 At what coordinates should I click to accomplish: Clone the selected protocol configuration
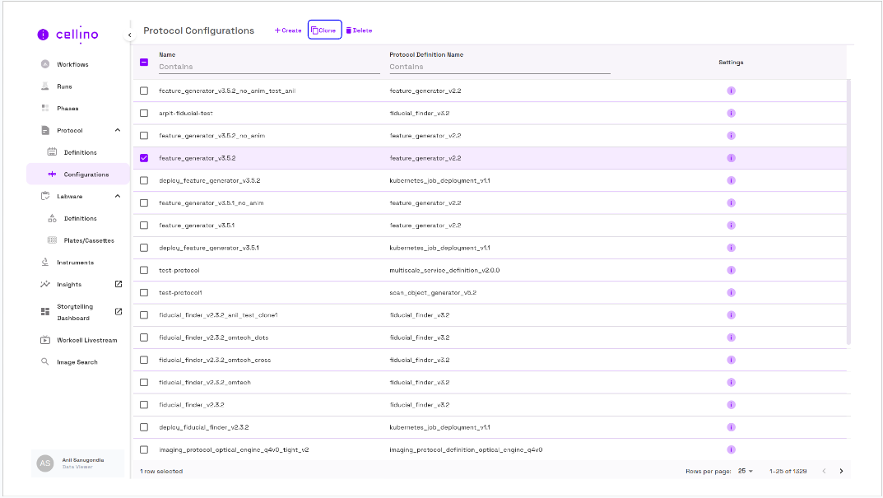[x=324, y=30]
